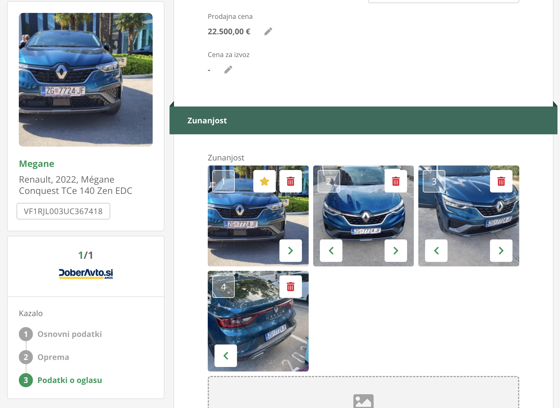Click the Prodajna cena label
560x408 pixels.
click(230, 17)
